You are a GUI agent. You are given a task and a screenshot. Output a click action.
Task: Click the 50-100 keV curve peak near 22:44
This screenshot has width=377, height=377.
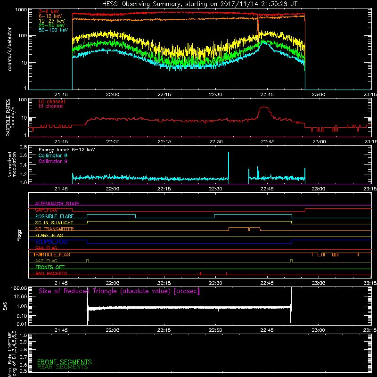coord(264,42)
